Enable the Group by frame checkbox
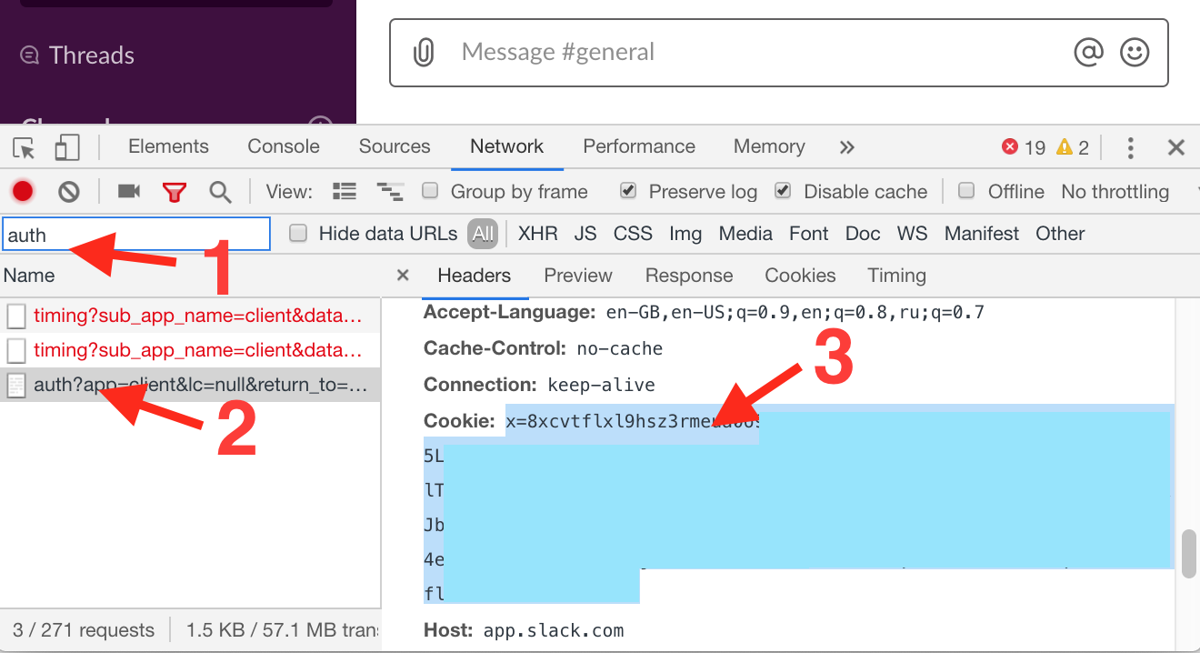1200x653 pixels. click(432, 191)
